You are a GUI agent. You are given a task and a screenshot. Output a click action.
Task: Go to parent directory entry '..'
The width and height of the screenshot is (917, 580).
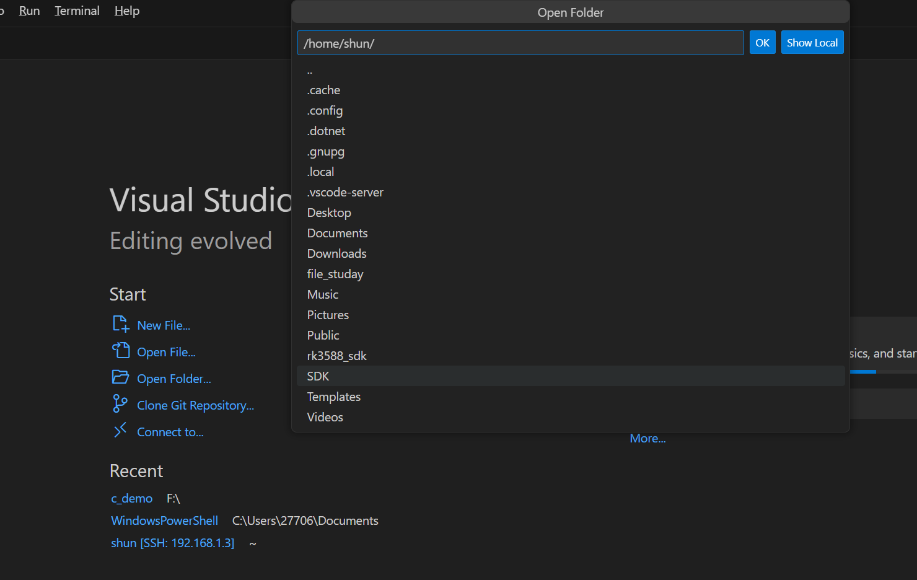point(571,69)
